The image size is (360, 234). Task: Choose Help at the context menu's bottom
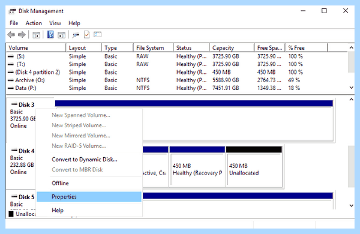click(89, 210)
